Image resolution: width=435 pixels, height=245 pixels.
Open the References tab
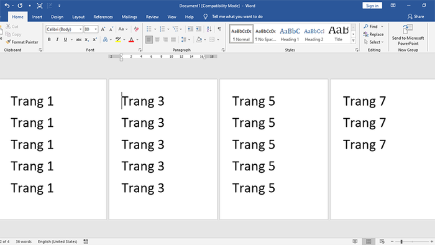(x=103, y=17)
